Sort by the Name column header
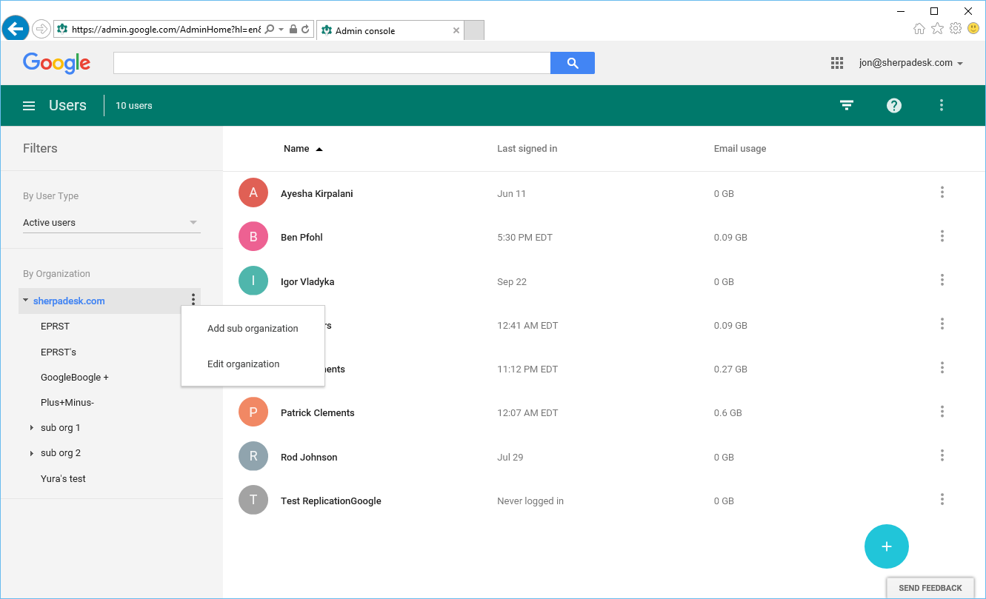The image size is (986, 599). 296,149
